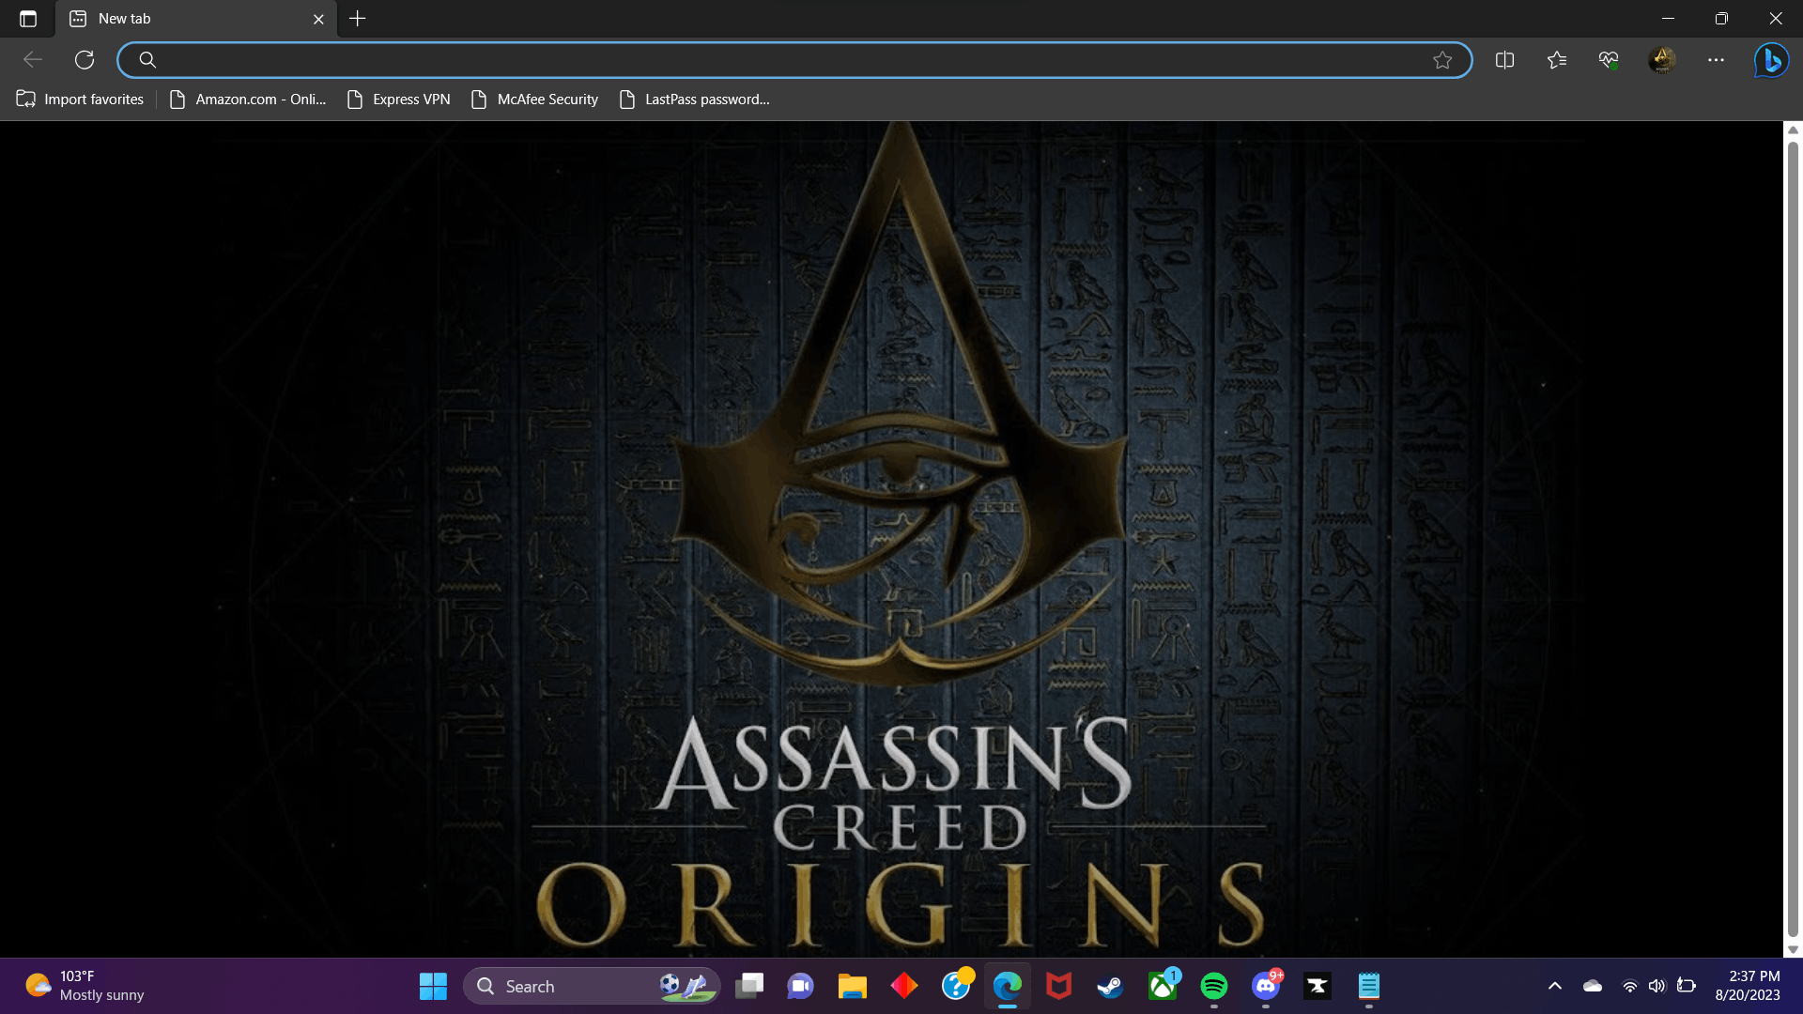
Task: Click the address bar search field
Action: point(789,60)
